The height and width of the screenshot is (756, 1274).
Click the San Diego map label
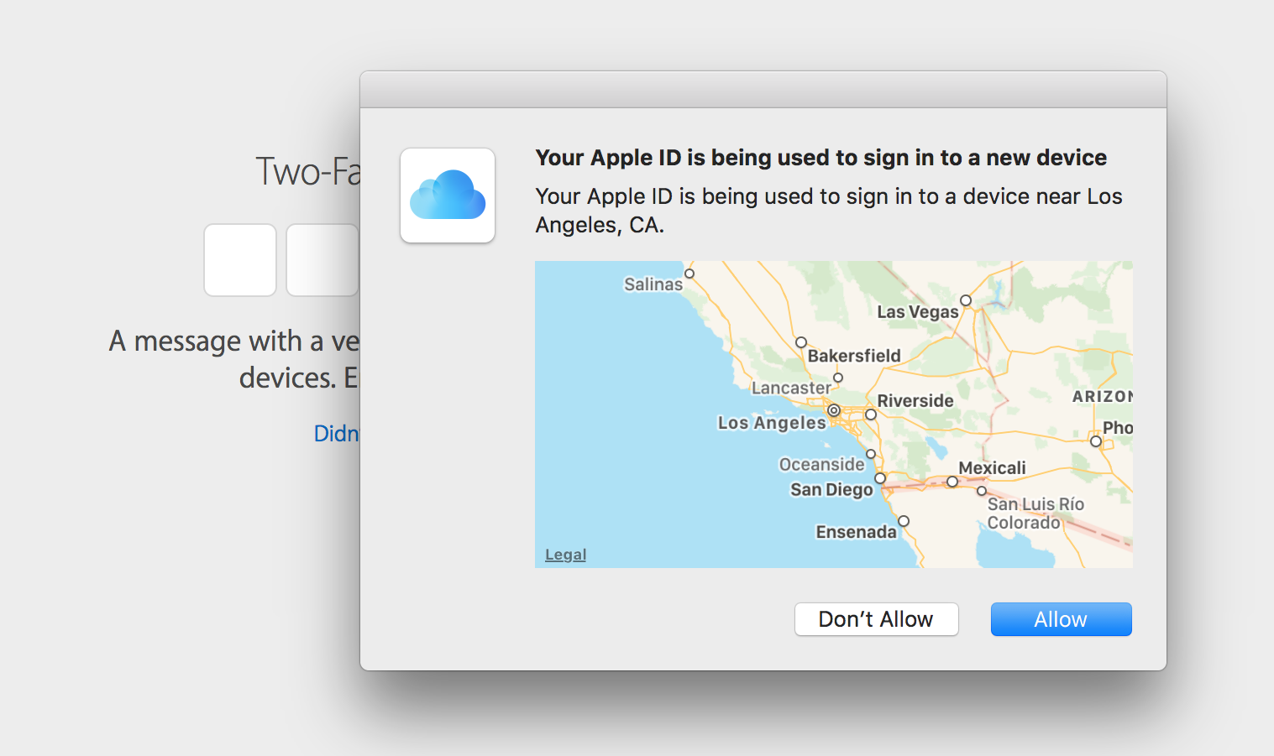tap(831, 489)
